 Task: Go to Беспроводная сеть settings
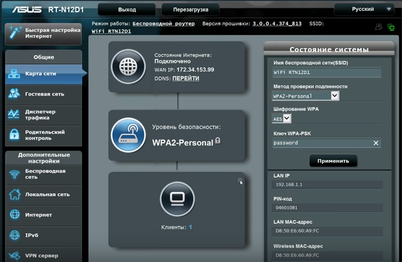click(42, 174)
